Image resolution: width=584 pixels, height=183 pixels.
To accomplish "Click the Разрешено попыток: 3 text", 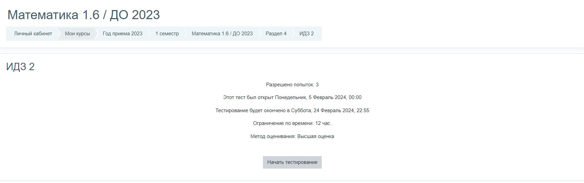I will [292, 85].
